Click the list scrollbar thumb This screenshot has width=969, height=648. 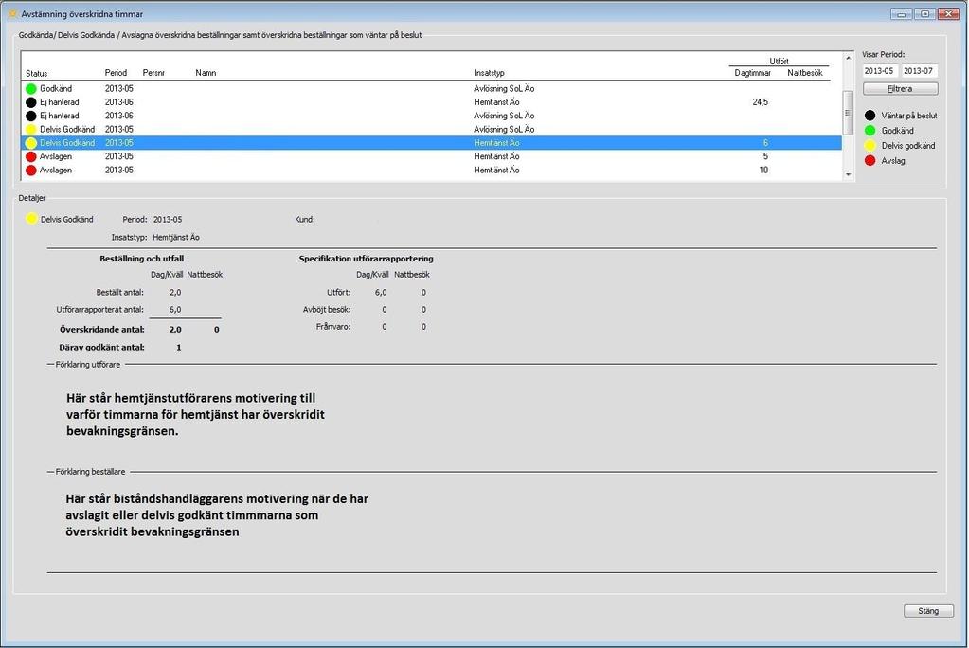coord(848,112)
